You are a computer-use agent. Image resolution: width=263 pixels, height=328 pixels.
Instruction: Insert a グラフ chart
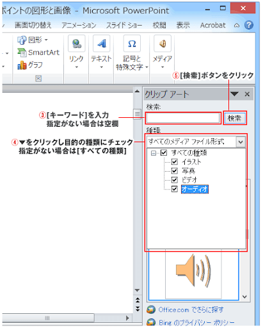click(30, 65)
